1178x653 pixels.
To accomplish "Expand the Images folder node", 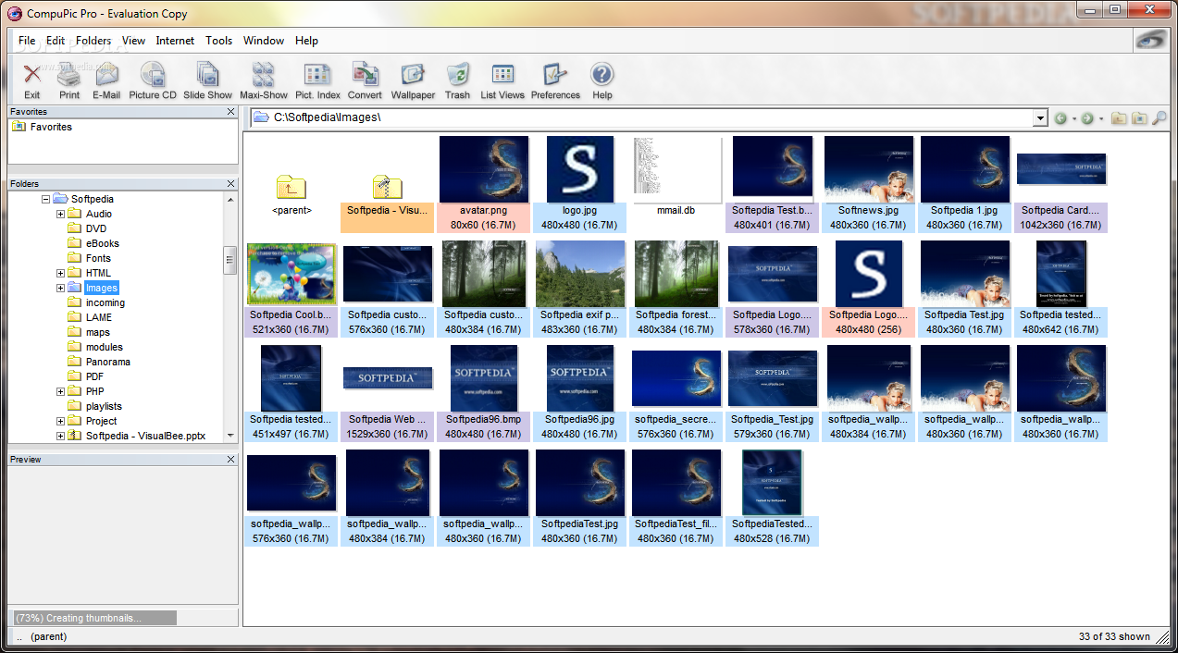I will click(60, 288).
